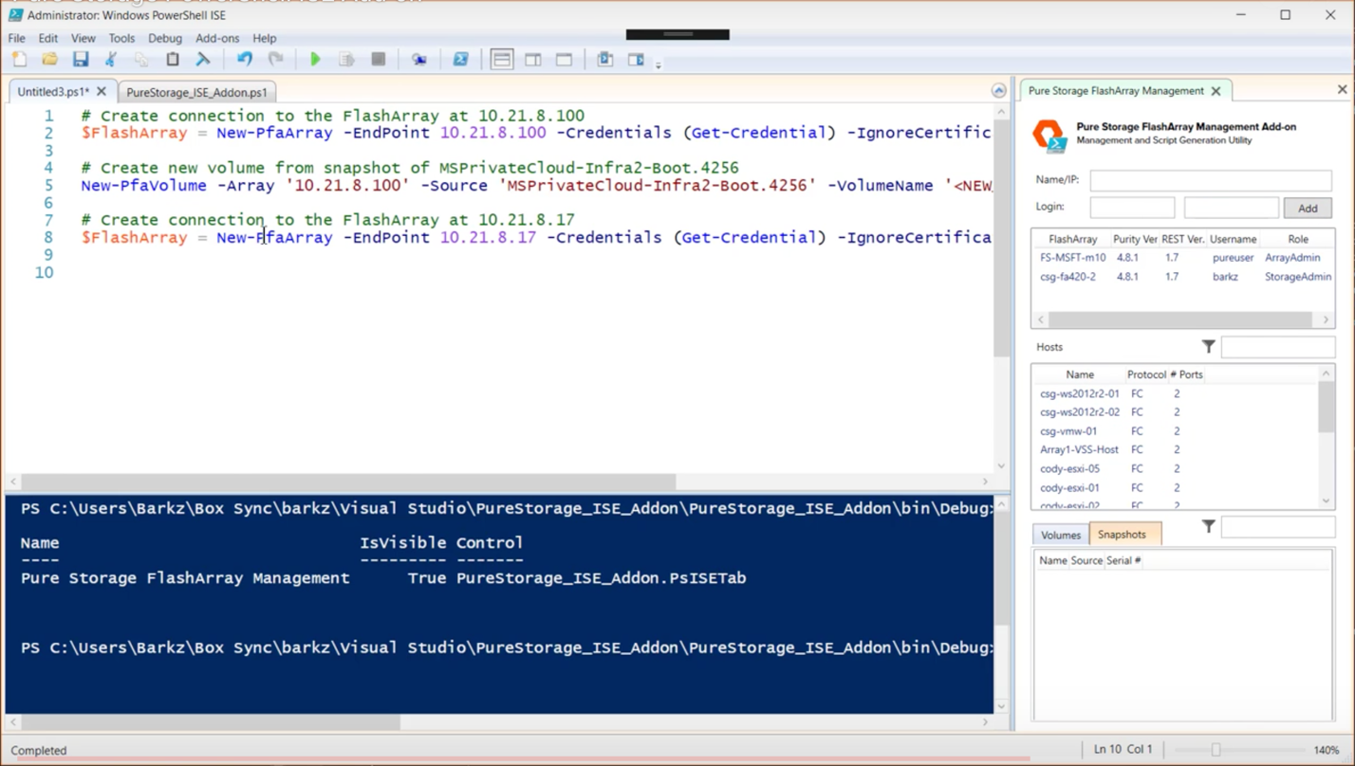
Task: Click the Name/IP input field
Action: tap(1210, 179)
